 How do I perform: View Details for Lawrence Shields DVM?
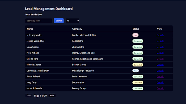pos(160,71)
